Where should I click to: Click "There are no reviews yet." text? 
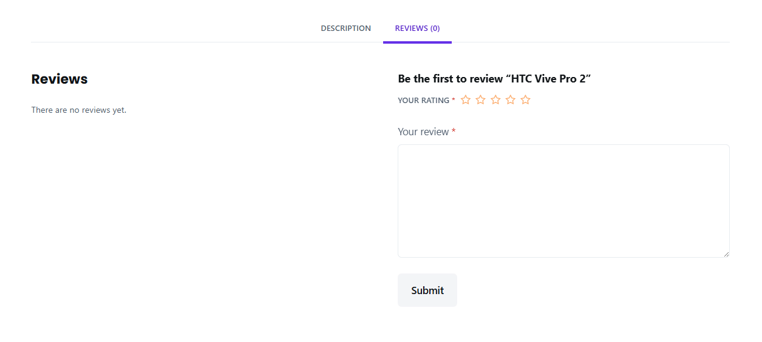79,110
